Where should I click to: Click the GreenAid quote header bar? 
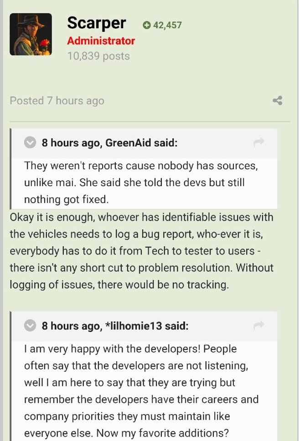coord(145,143)
